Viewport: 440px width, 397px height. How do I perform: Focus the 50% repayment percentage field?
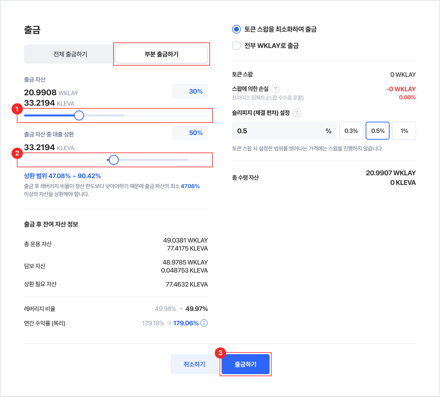coord(190,133)
